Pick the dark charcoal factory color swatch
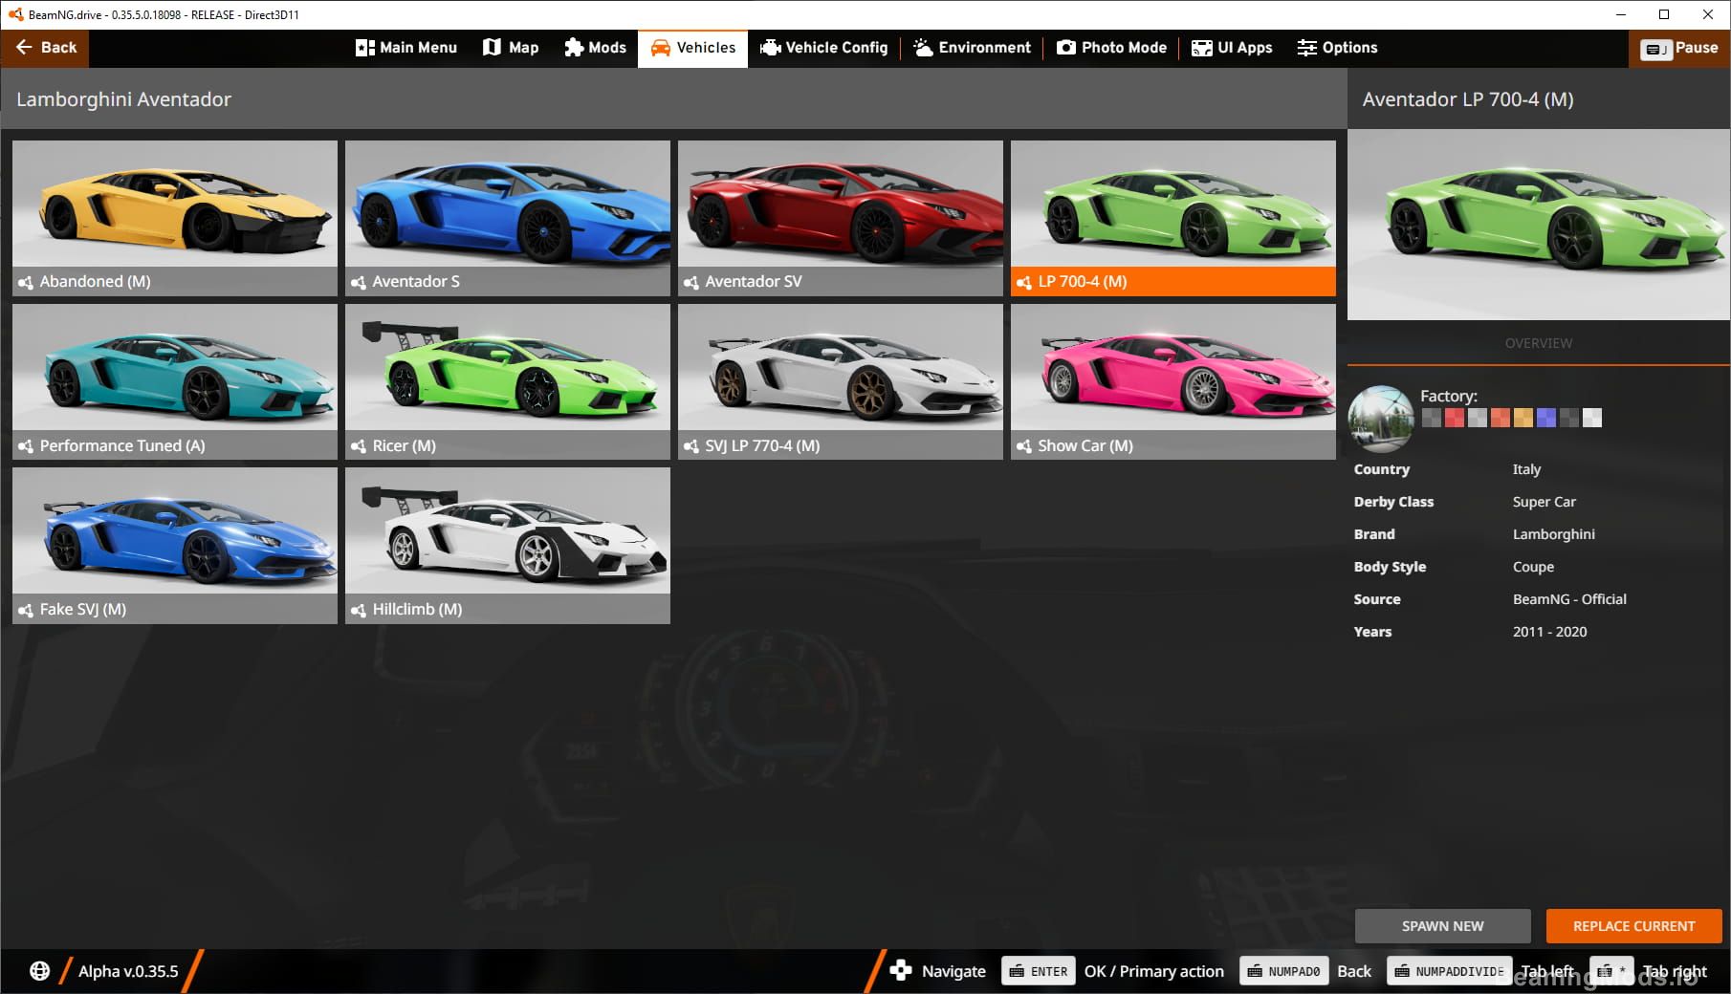This screenshot has width=1731, height=994. [x=1568, y=418]
